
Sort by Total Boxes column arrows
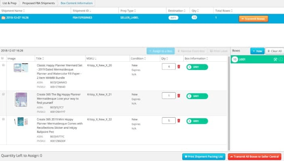click(231, 11)
